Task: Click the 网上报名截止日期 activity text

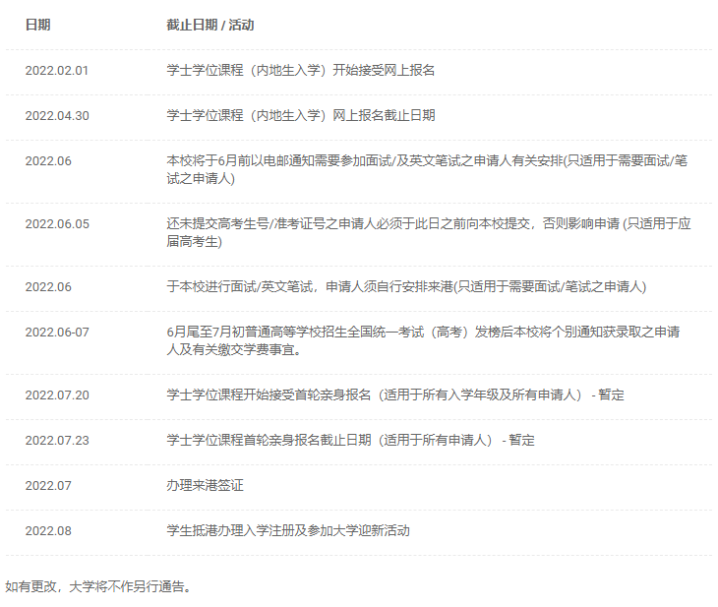Action: [x=301, y=116]
